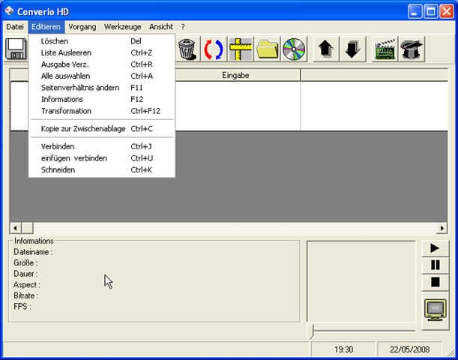
Task: Click the disc CD icon
Action: [294, 49]
